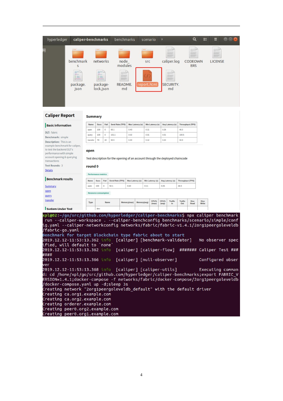This screenshot has height=401, width=283.
Task: Toggle the list/grid view icon
Action: [x=205, y=39]
